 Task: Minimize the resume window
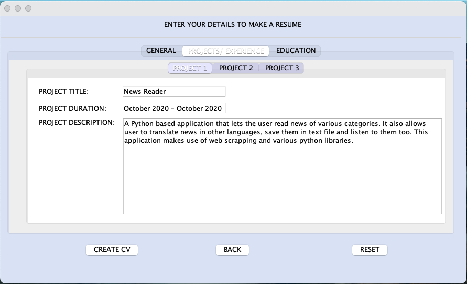tap(18, 8)
